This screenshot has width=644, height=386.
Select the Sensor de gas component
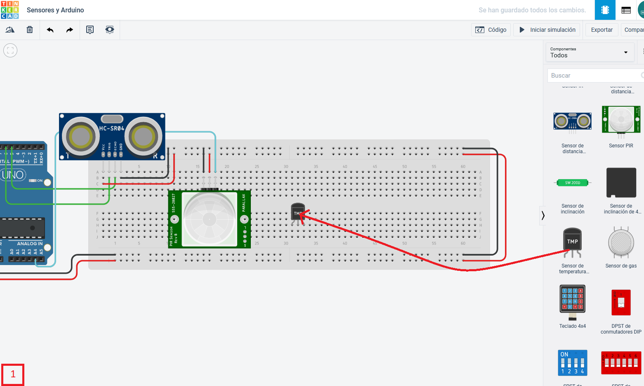click(x=621, y=244)
